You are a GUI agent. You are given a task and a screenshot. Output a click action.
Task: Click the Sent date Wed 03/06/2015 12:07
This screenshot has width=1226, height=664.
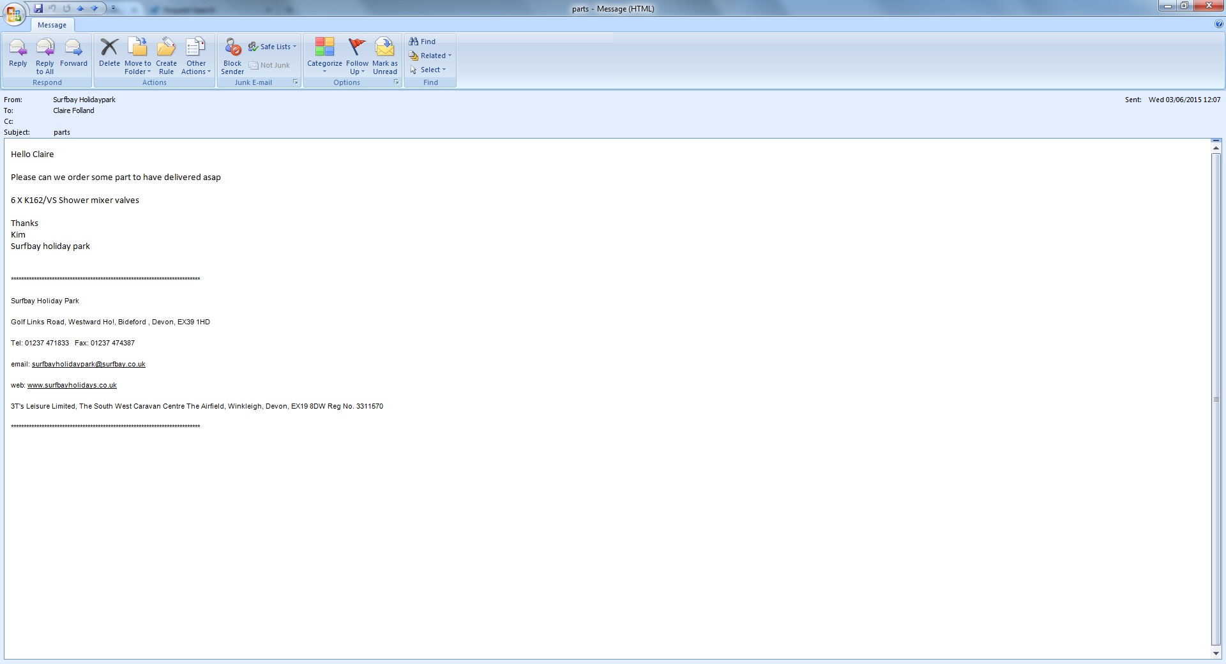point(1184,100)
